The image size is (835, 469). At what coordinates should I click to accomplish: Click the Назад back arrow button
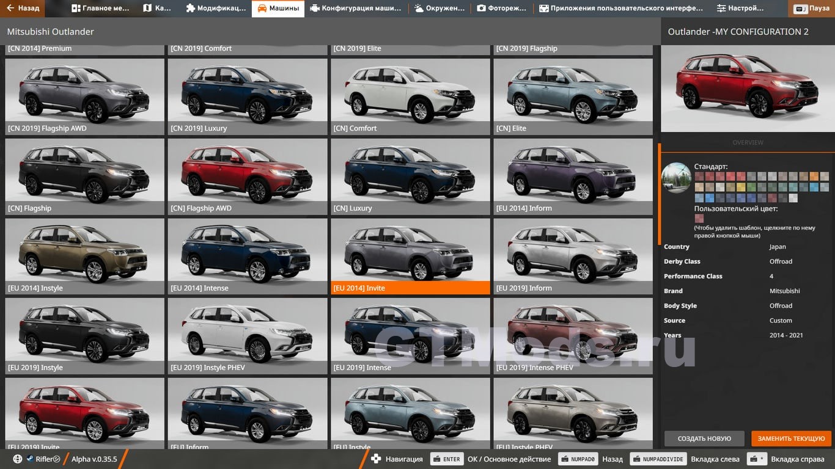click(x=23, y=9)
